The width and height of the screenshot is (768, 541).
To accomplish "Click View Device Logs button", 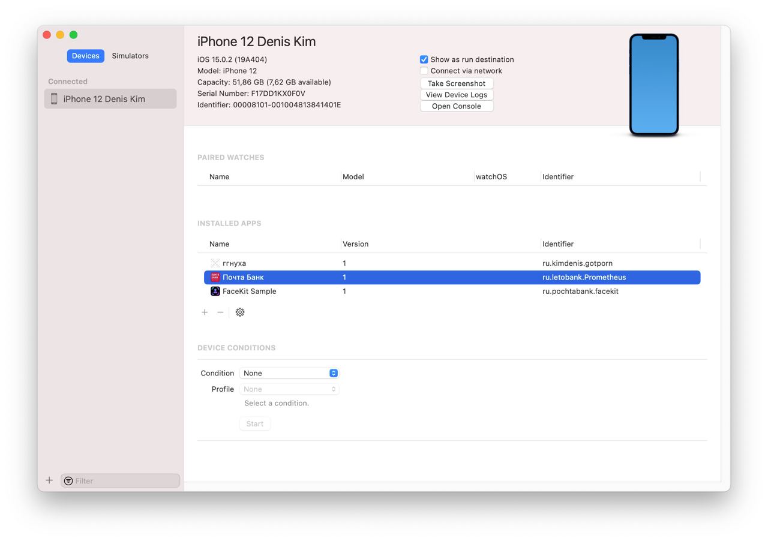I will pyautogui.click(x=457, y=95).
